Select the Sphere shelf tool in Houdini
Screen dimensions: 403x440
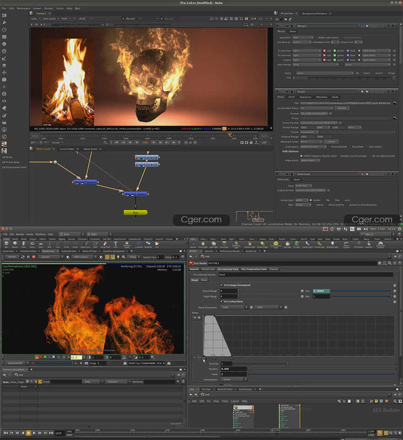15,244
